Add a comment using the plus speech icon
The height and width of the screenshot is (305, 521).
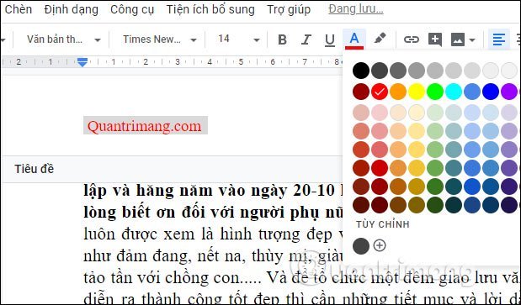coord(435,39)
